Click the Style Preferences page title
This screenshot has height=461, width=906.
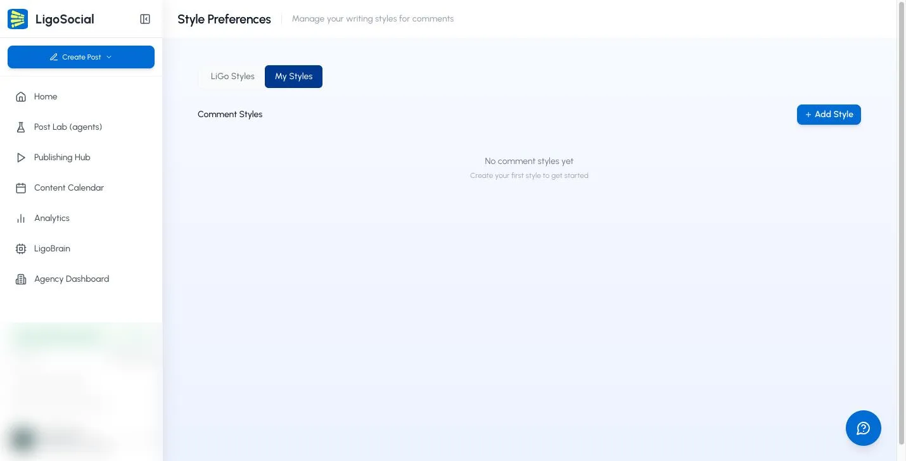coord(224,19)
